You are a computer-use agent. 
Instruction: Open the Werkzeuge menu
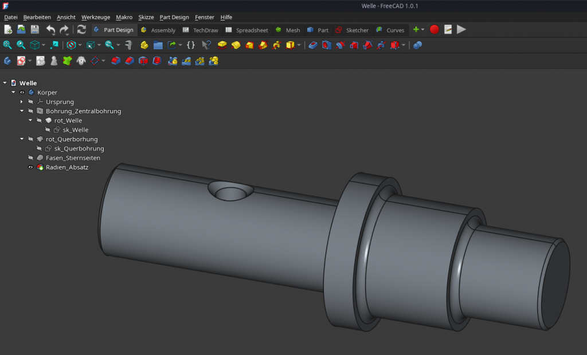tap(96, 17)
